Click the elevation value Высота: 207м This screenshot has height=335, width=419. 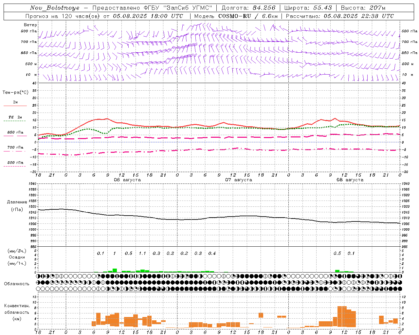tap(363, 8)
